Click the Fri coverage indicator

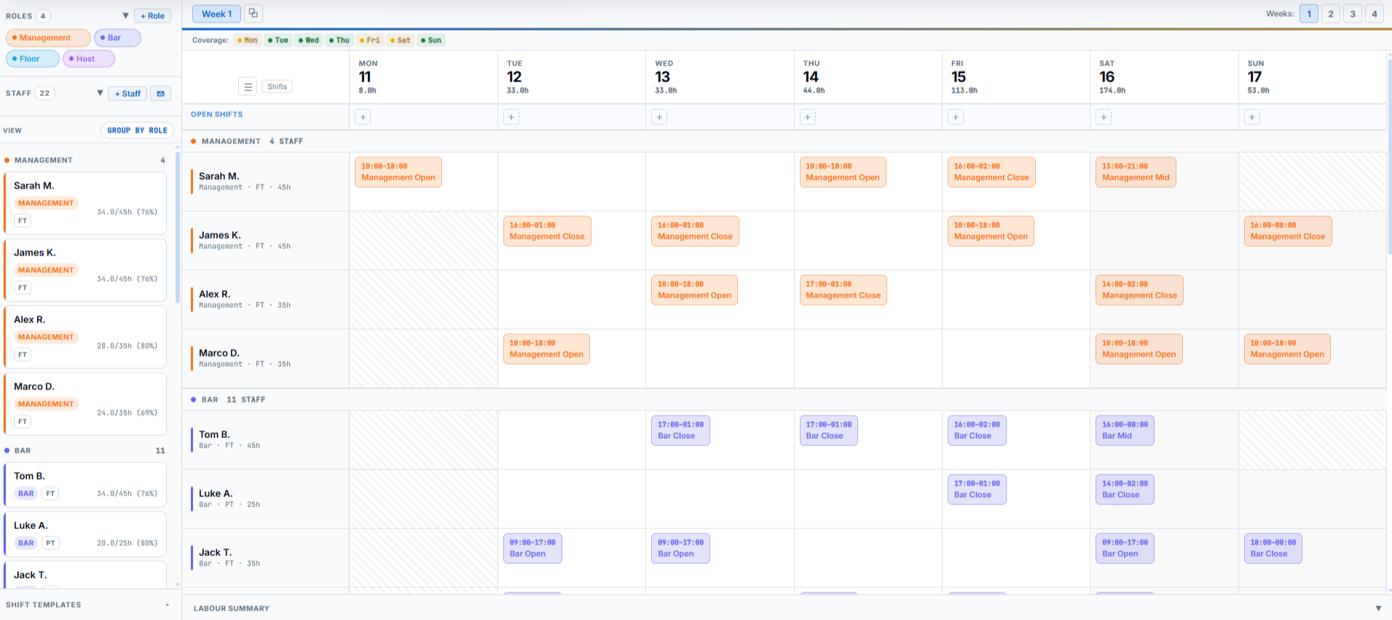370,40
